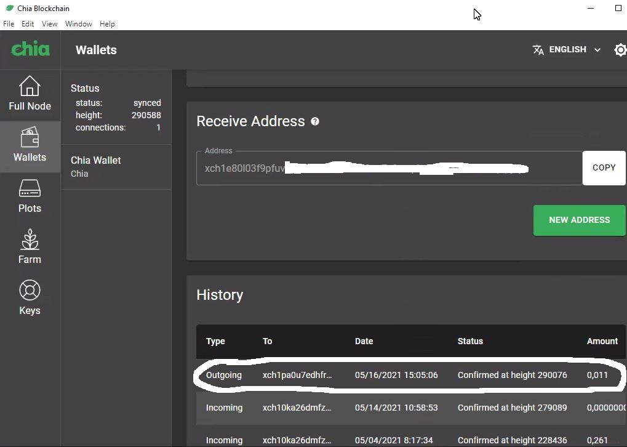Select the Plots sidebar icon
This screenshot has height=447, width=627.
click(30, 196)
